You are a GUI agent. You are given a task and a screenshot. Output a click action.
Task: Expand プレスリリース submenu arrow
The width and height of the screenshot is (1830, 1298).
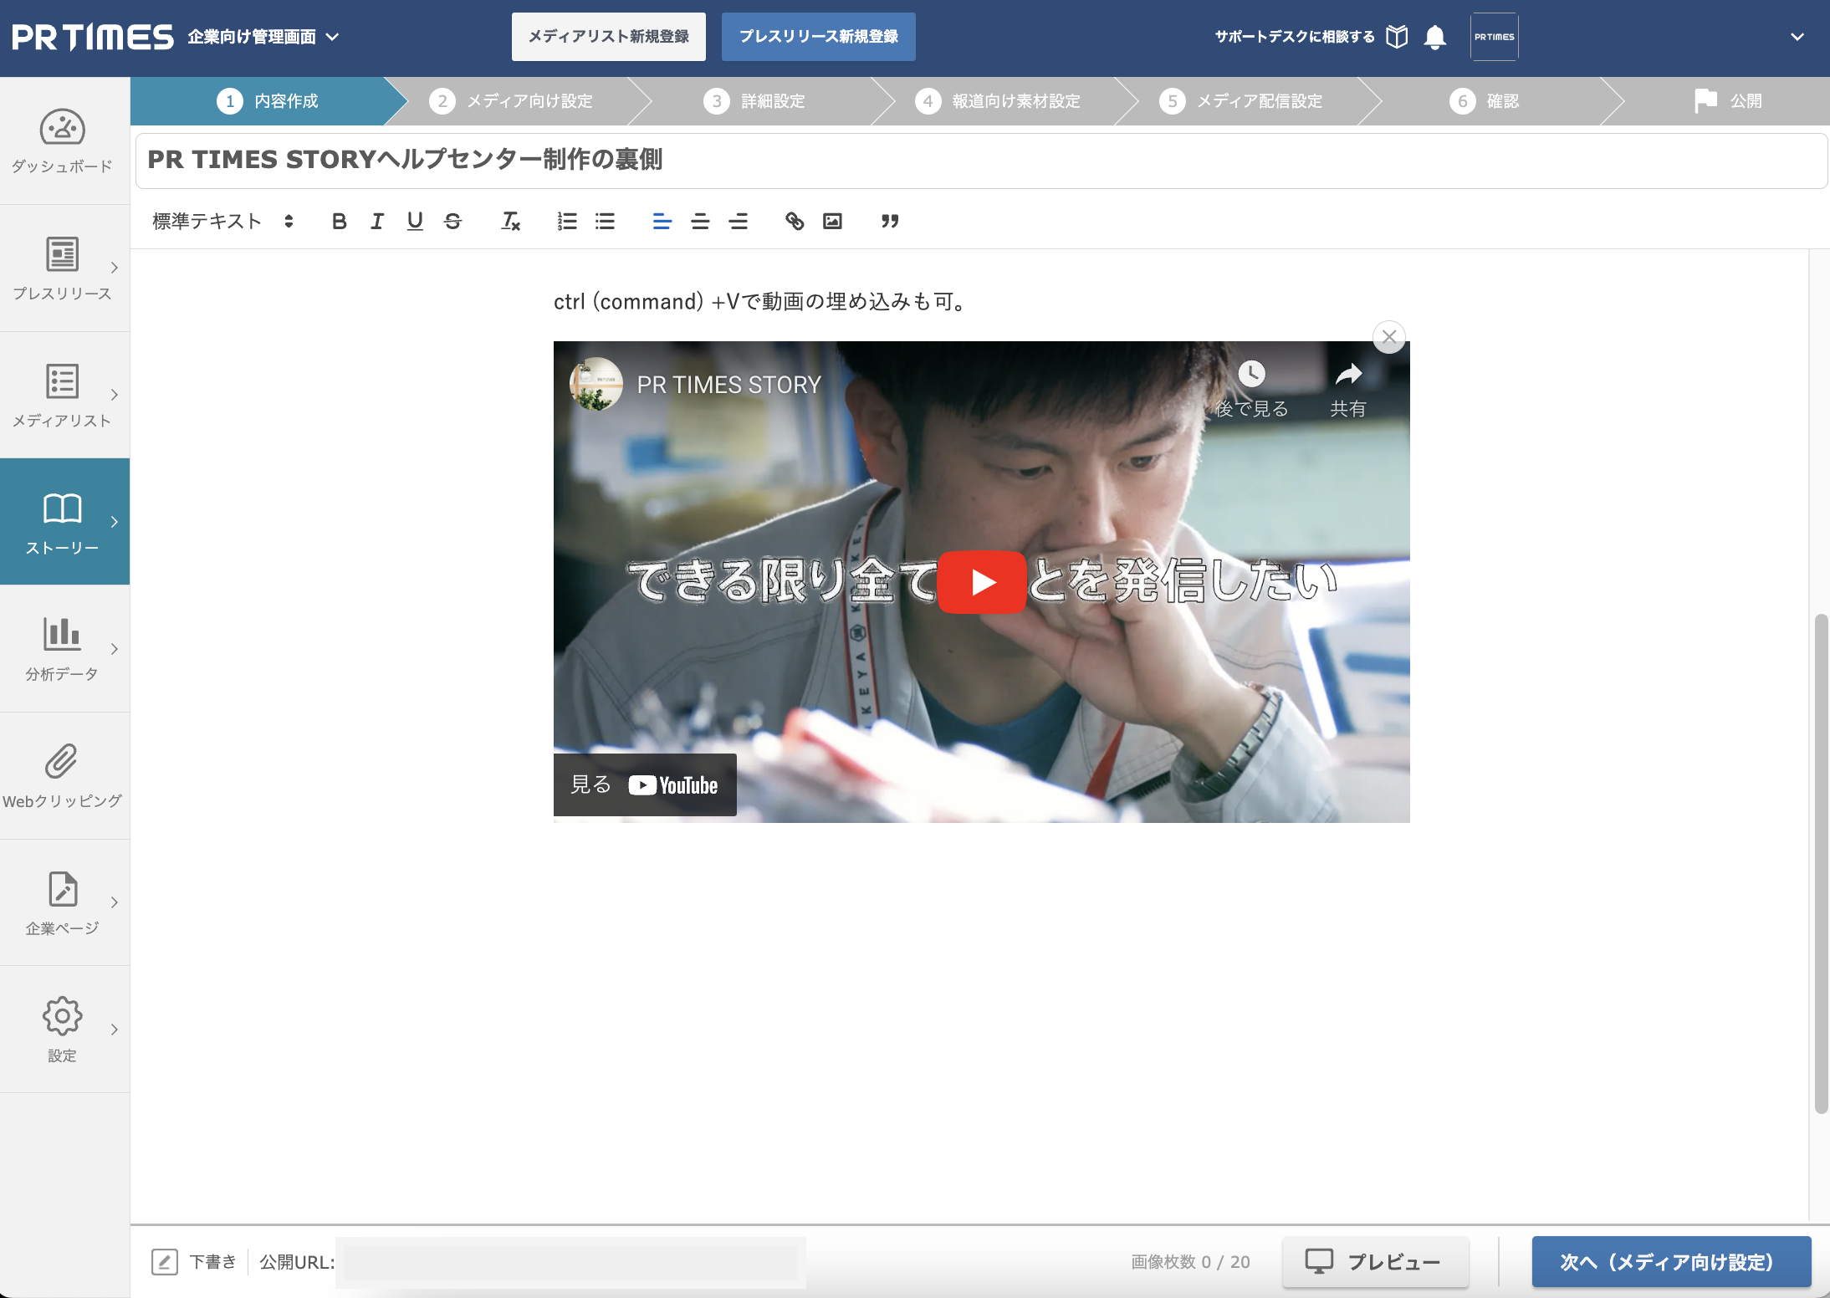[x=115, y=268]
